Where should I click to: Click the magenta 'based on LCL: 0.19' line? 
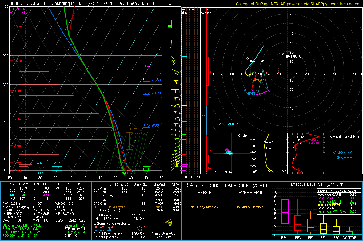click(x=337, y=198)
